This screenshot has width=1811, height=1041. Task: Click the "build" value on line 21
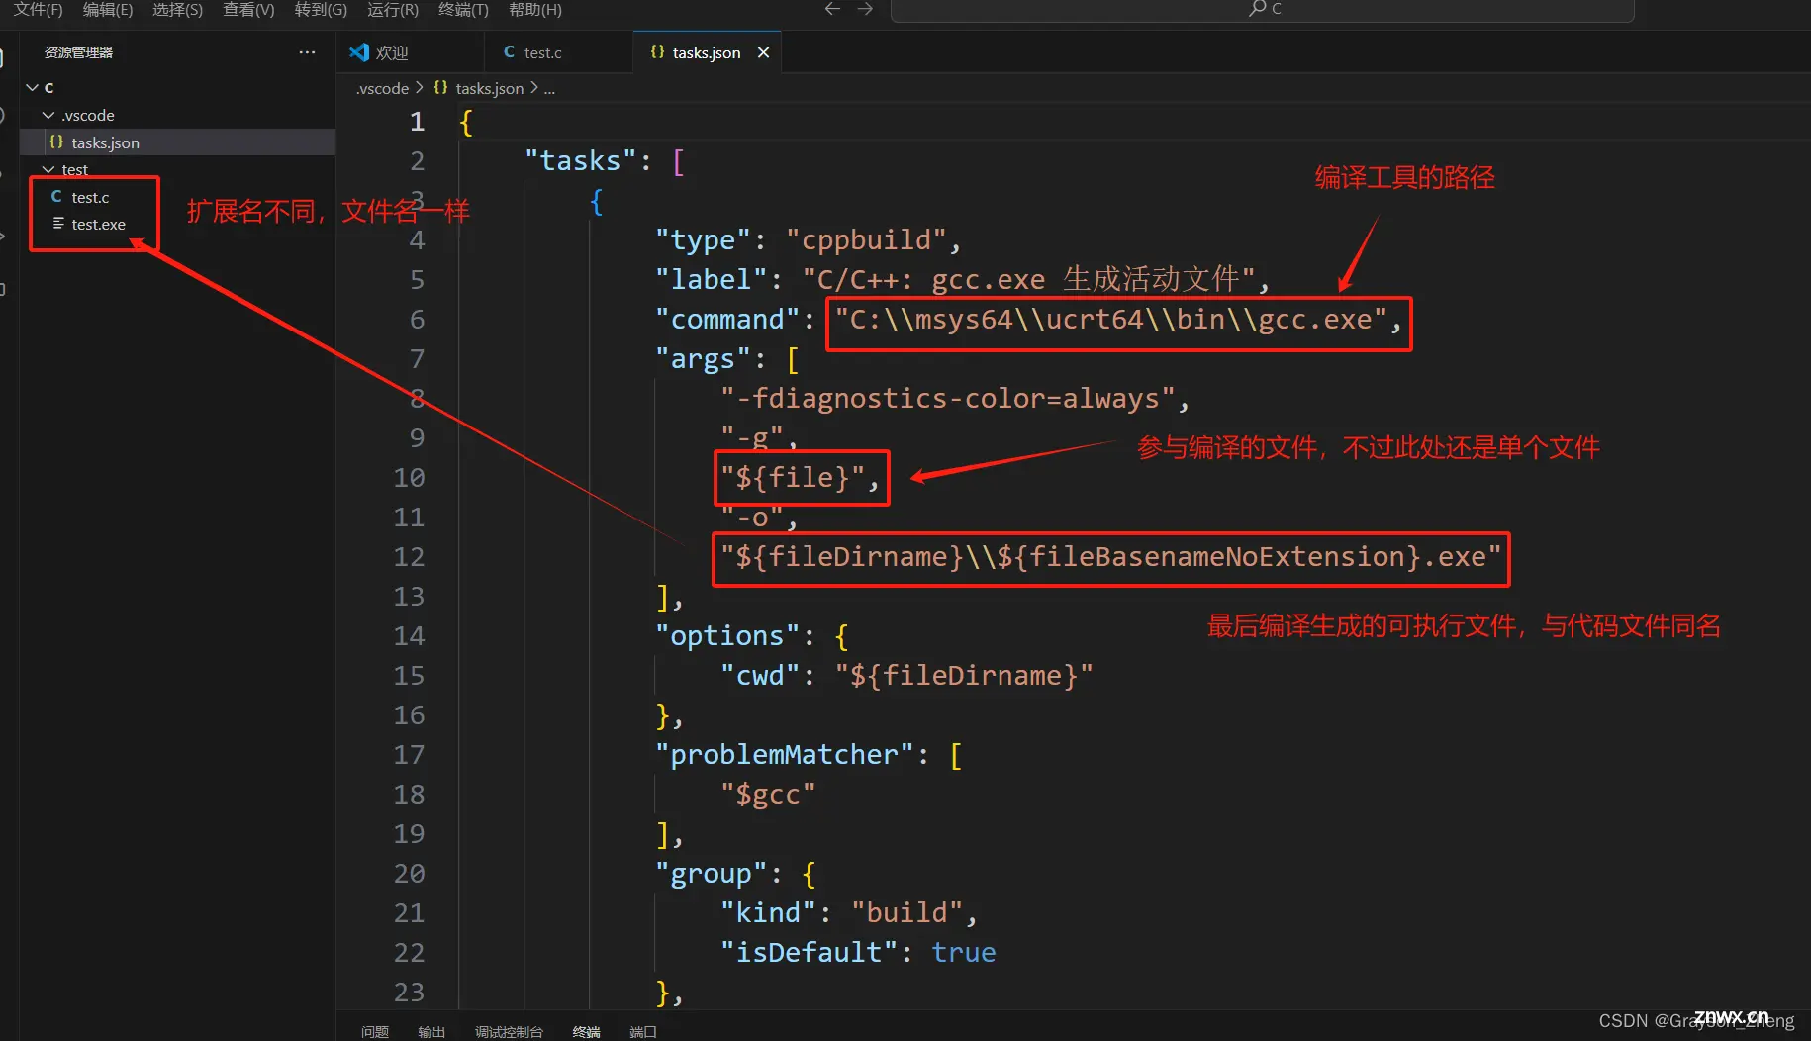pyautogui.click(x=907, y=913)
